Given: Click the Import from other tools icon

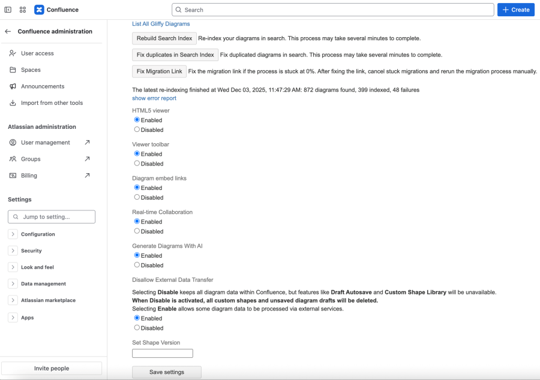Looking at the screenshot, I should [x=13, y=103].
